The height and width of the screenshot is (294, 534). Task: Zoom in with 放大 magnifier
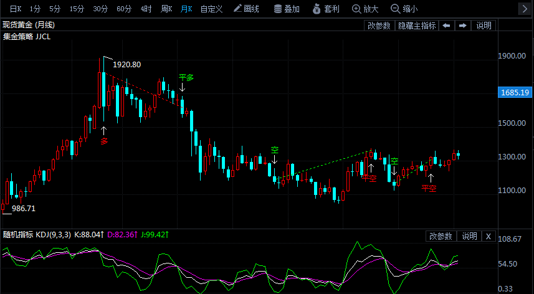tap(365, 9)
